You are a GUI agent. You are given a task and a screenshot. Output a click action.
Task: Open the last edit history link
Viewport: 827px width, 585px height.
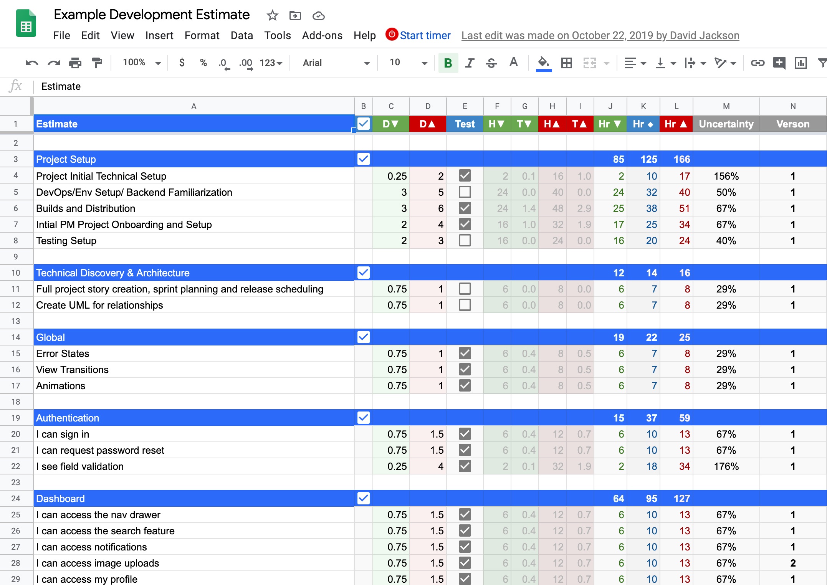600,35
